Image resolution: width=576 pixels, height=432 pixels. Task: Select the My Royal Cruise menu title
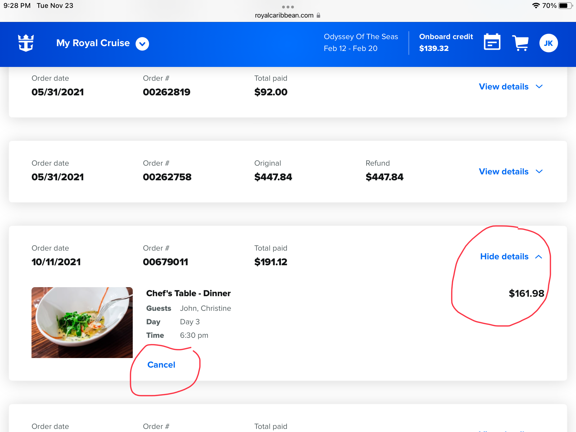(x=93, y=43)
